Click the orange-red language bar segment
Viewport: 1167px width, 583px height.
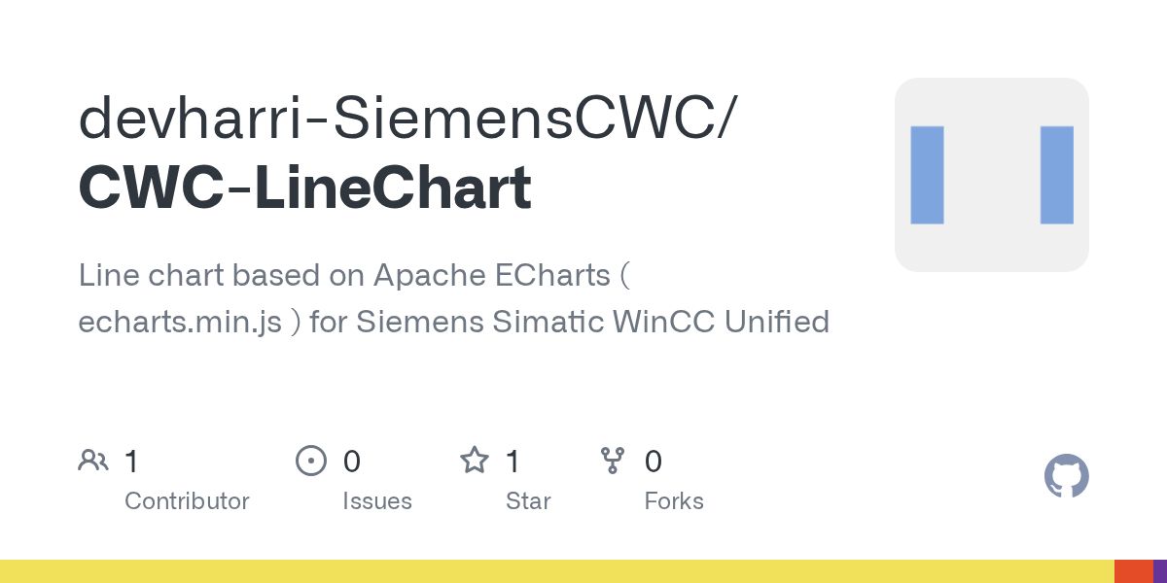coord(1134,571)
